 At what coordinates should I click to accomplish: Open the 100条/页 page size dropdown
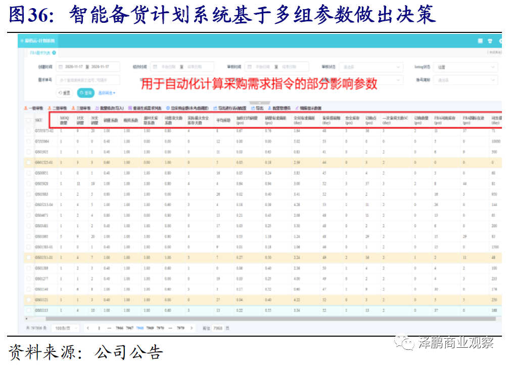[x=65, y=328]
